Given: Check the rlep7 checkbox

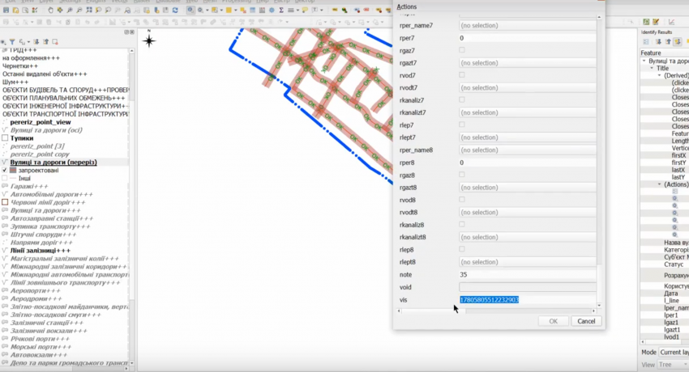Looking at the screenshot, I should click(x=462, y=125).
